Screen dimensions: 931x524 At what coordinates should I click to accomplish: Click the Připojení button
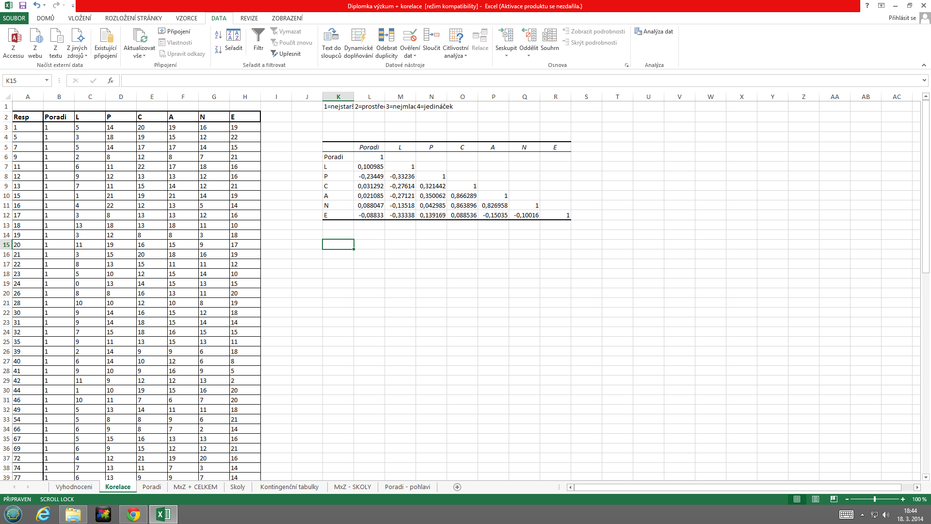click(175, 32)
